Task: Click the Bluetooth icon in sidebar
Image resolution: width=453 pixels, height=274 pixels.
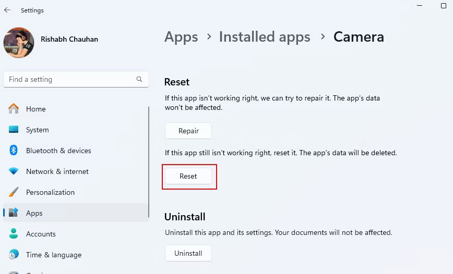Action: [14, 151]
